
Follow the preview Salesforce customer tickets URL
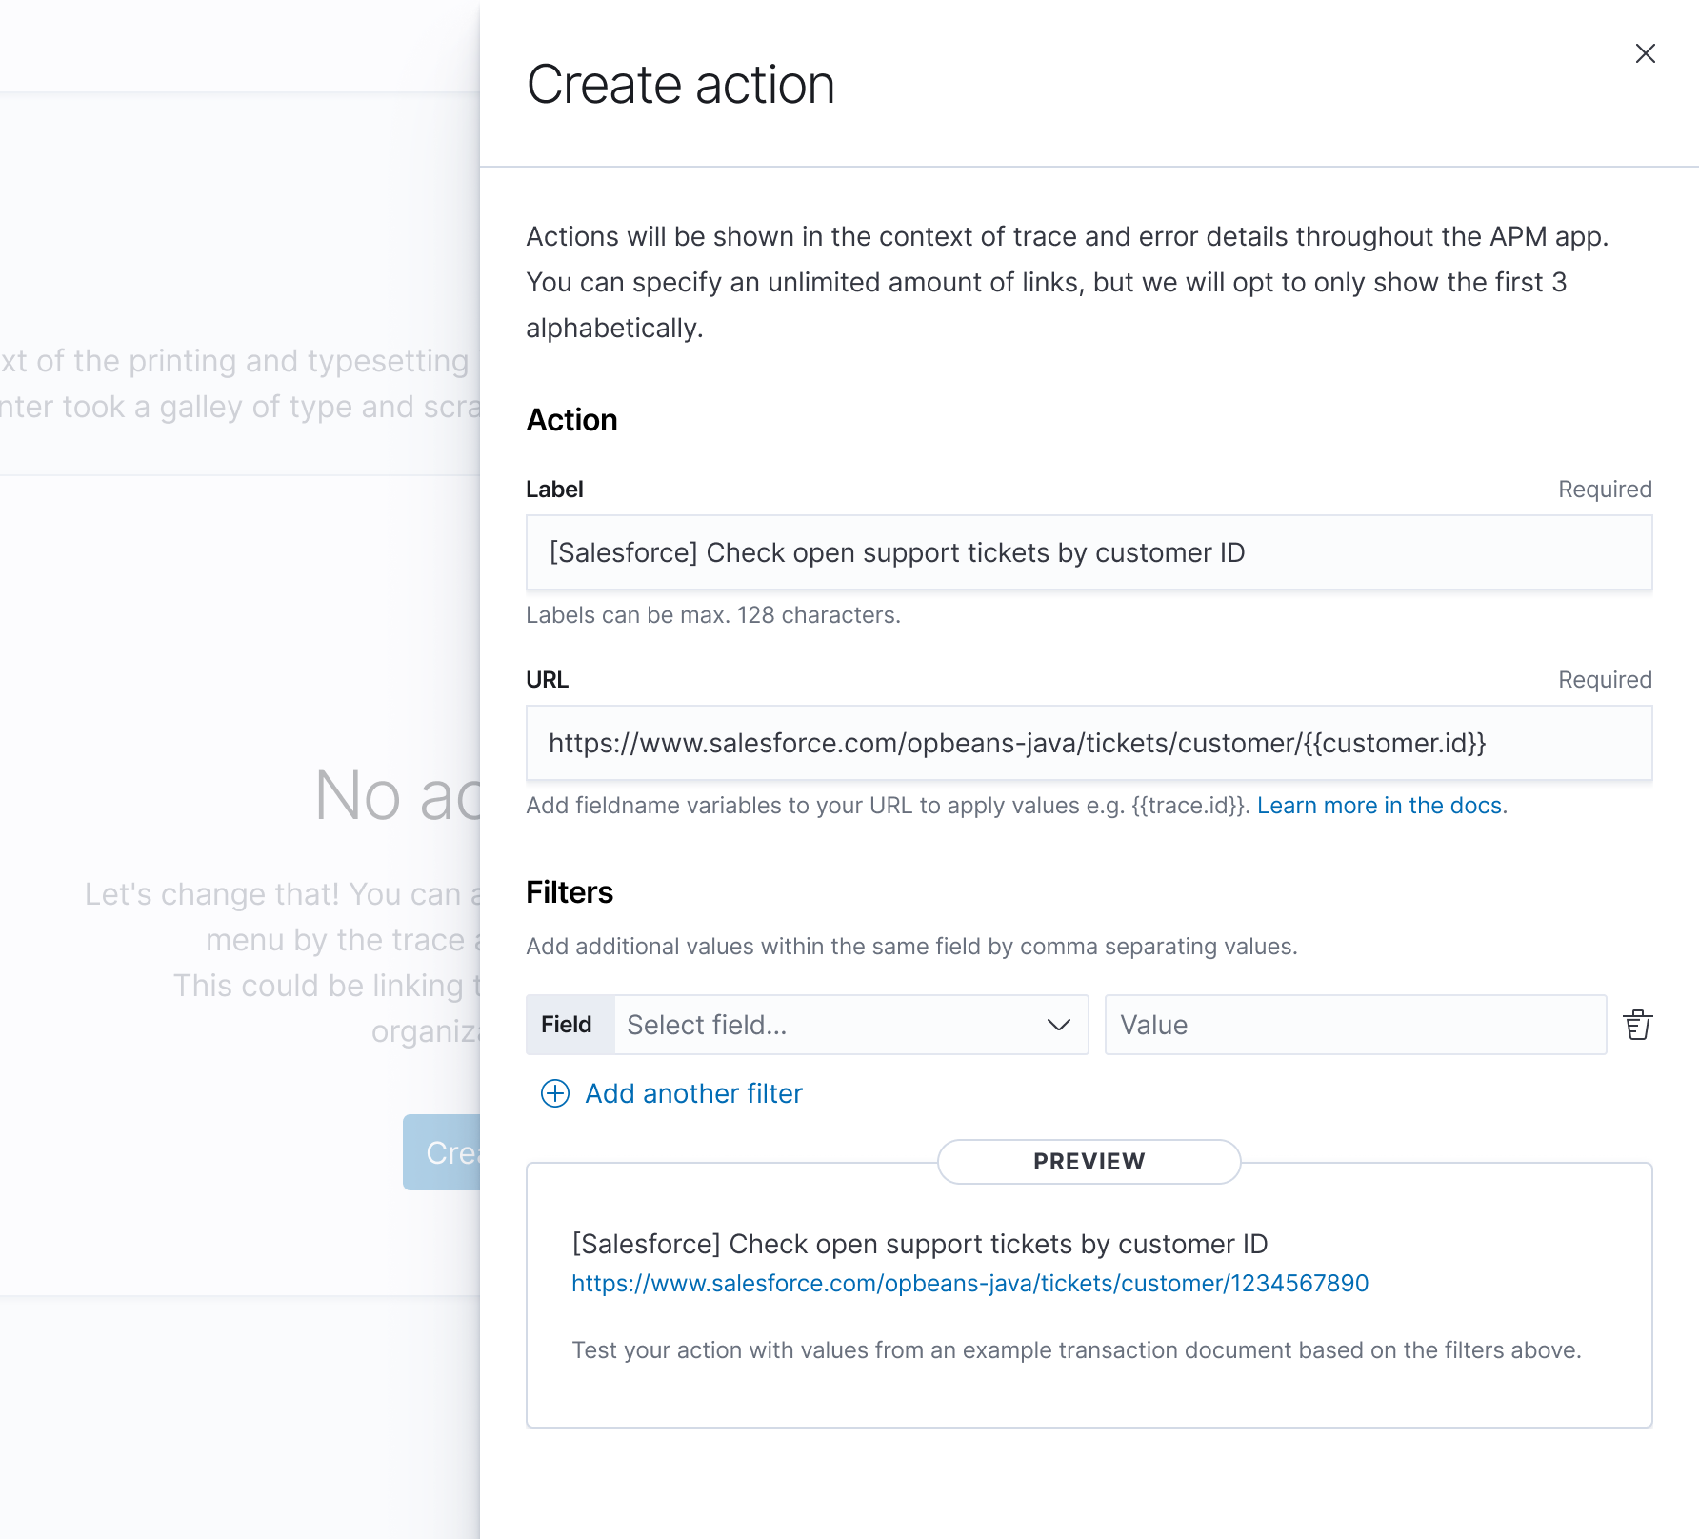coord(969,1283)
